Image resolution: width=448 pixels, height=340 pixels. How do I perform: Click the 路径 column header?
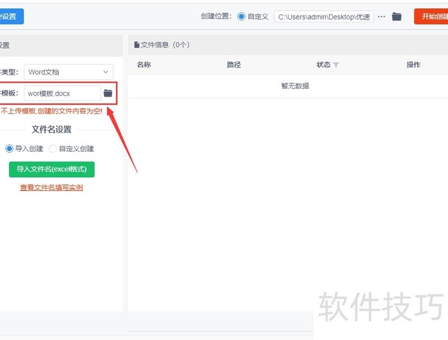point(234,64)
